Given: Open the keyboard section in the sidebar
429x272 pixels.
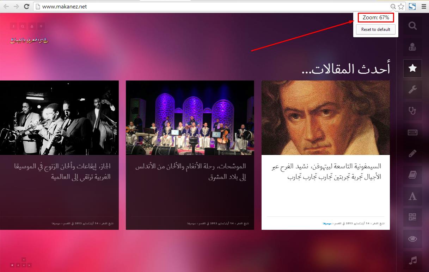Looking at the screenshot, I should point(412,132).
